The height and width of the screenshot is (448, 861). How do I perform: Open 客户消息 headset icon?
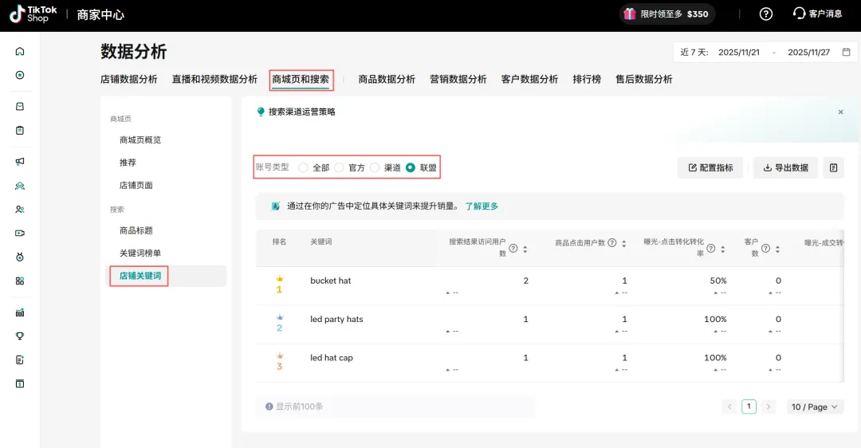(799, 14)
